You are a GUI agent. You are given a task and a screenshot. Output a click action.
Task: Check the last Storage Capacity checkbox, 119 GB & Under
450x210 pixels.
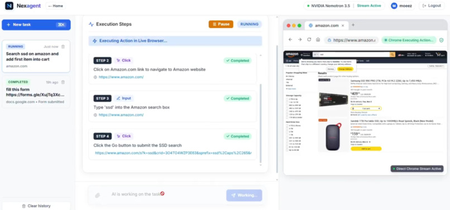tap(288, 118)
